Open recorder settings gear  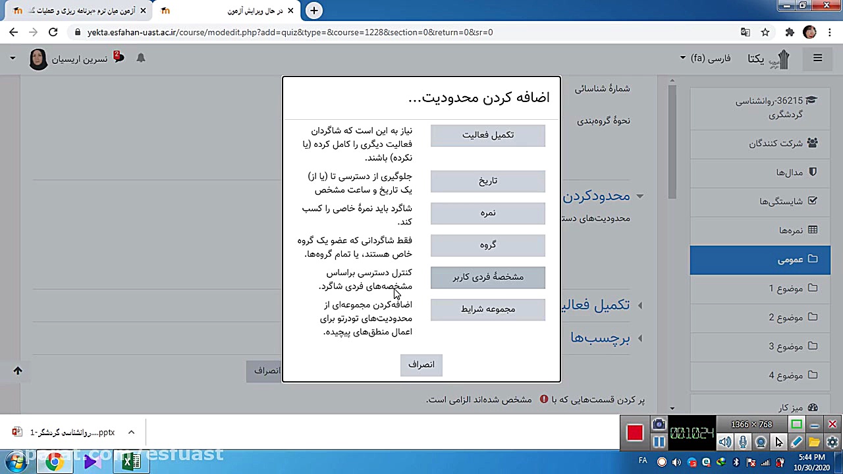(832, 442)
